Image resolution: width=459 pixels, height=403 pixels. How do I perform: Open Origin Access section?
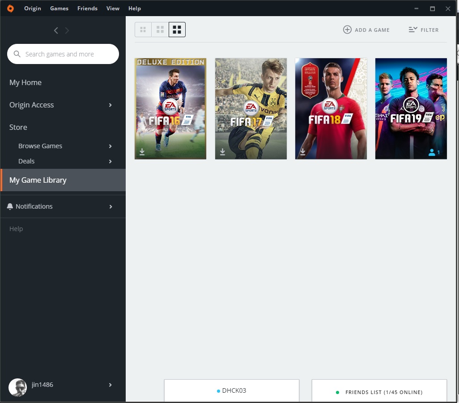coord(31,105)
